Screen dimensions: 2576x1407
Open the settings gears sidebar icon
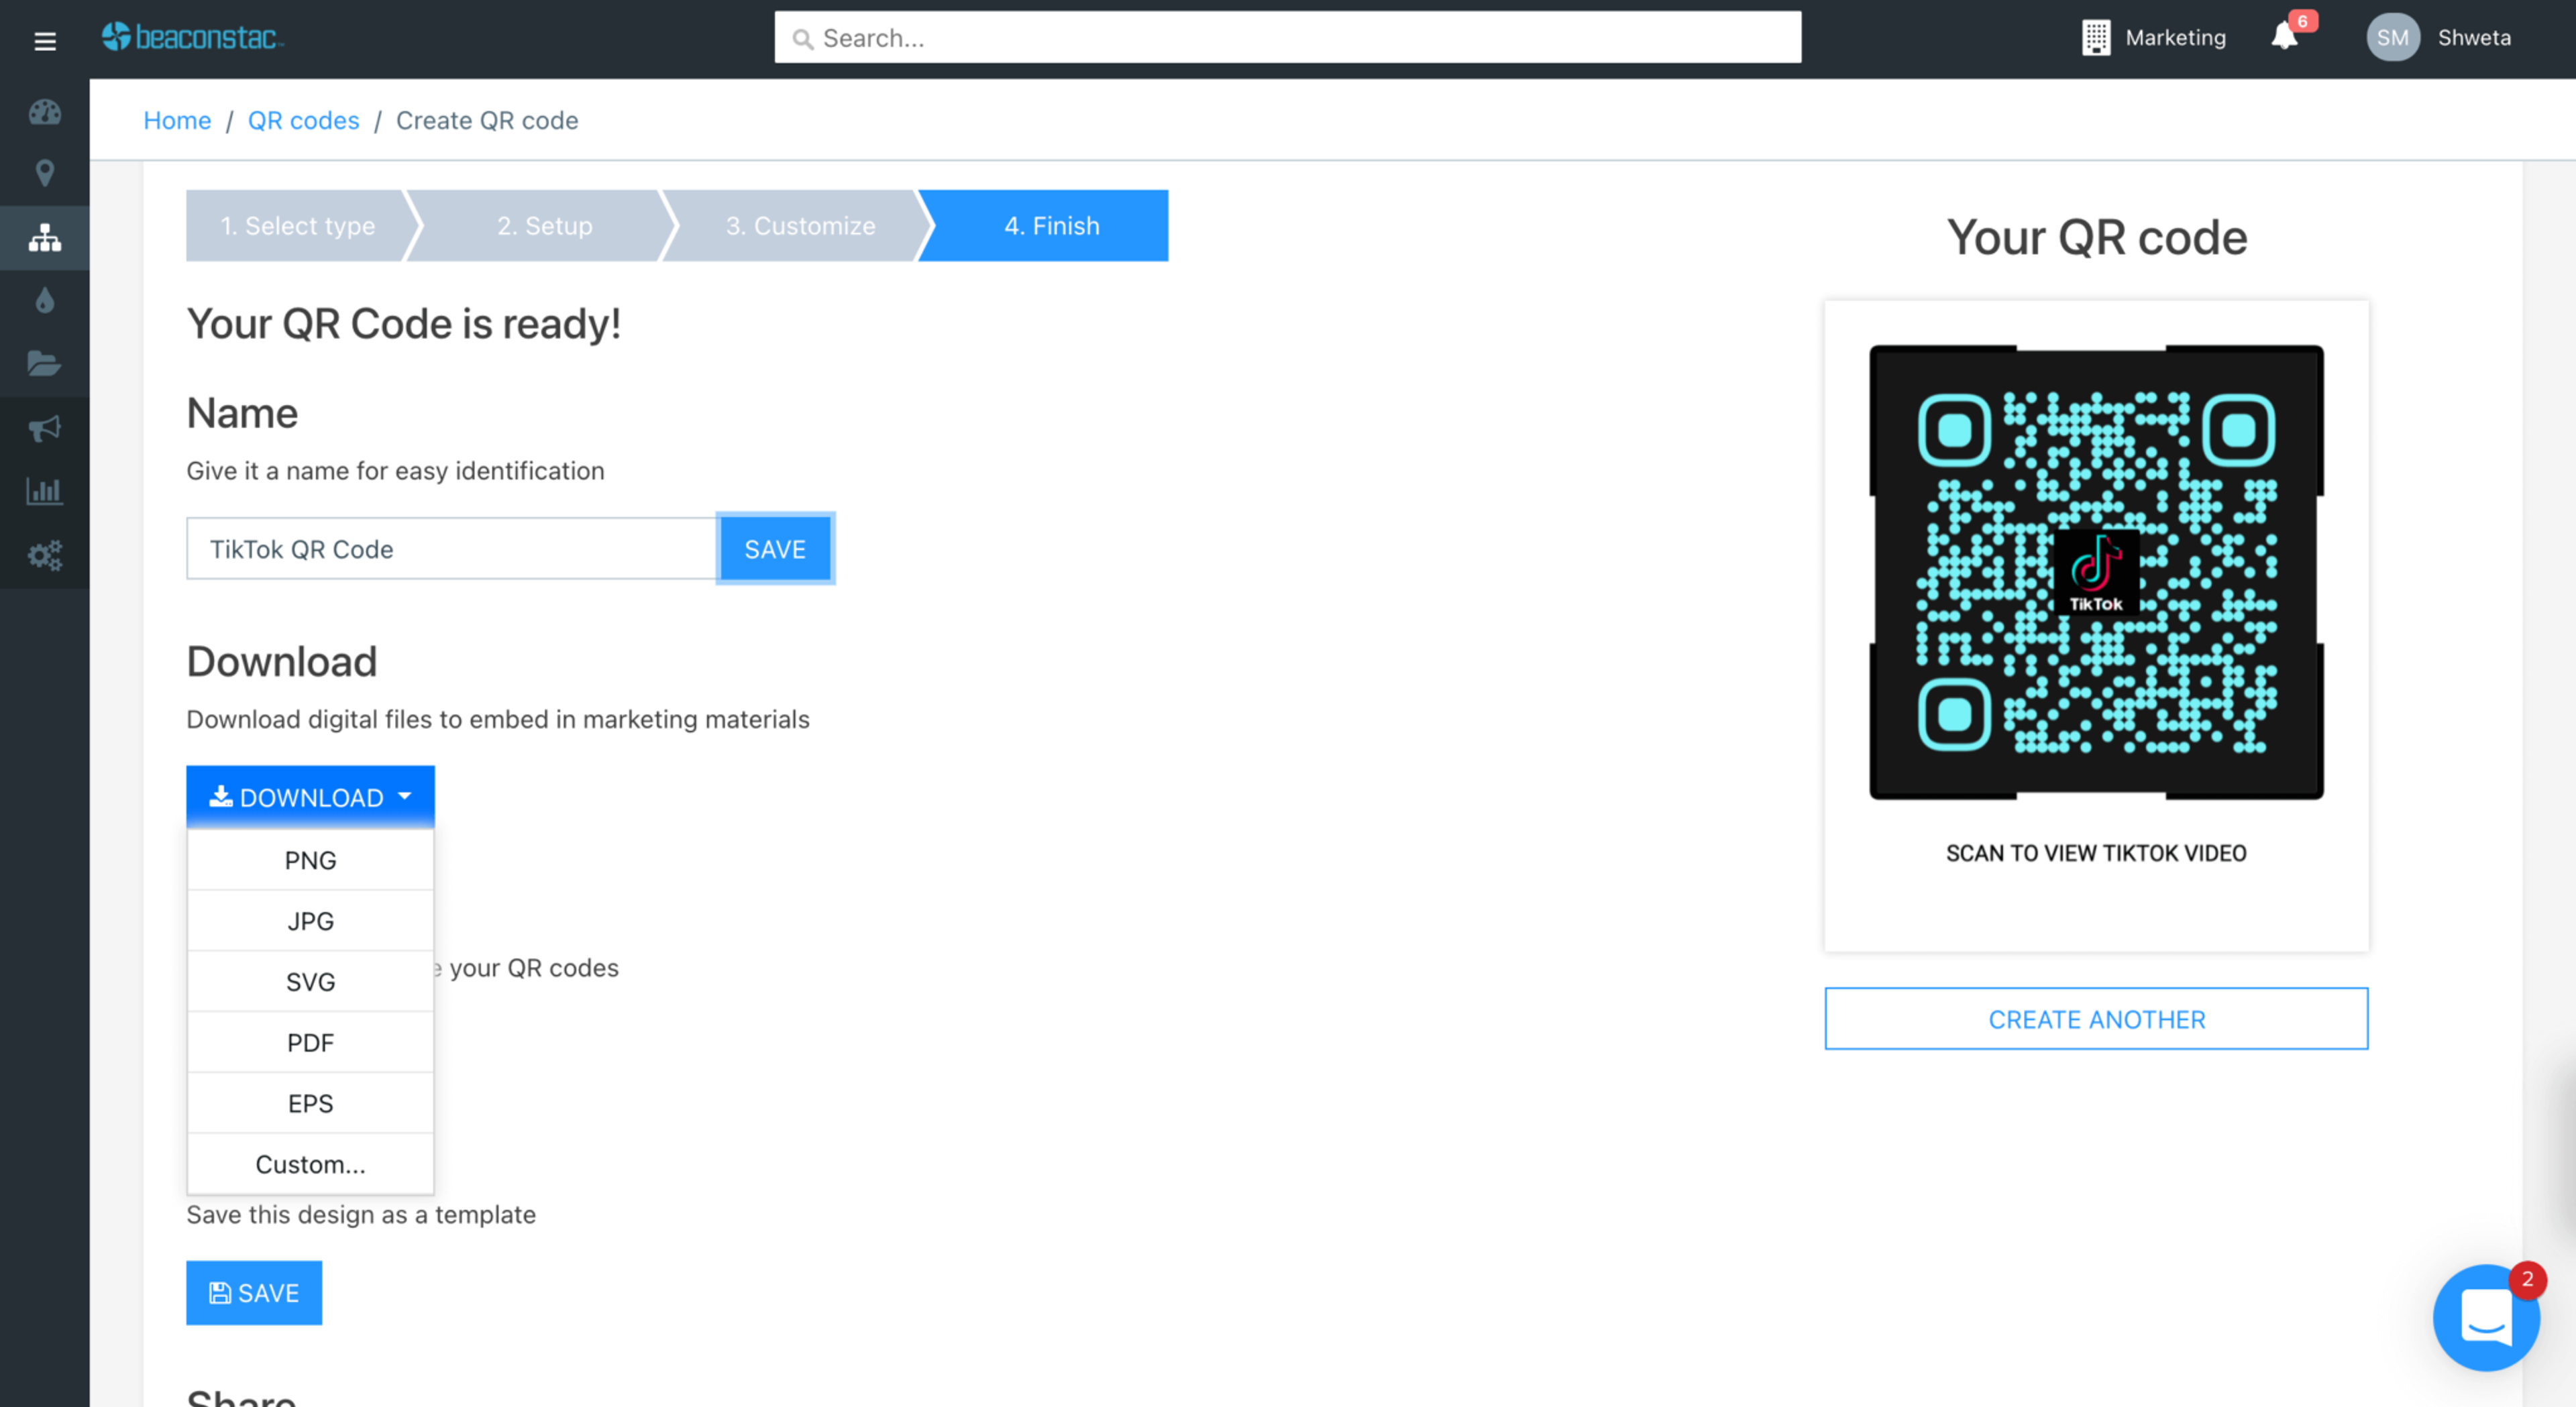click(x=44, y=554)
